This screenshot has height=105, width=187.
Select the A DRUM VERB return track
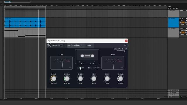point(173,90)
